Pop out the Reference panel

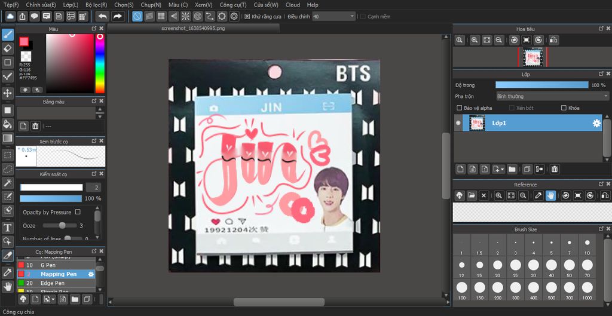pyautogui.click(x=601, y=184)
